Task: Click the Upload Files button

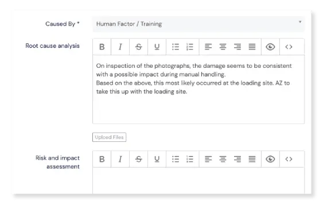Action: [109, 137]
